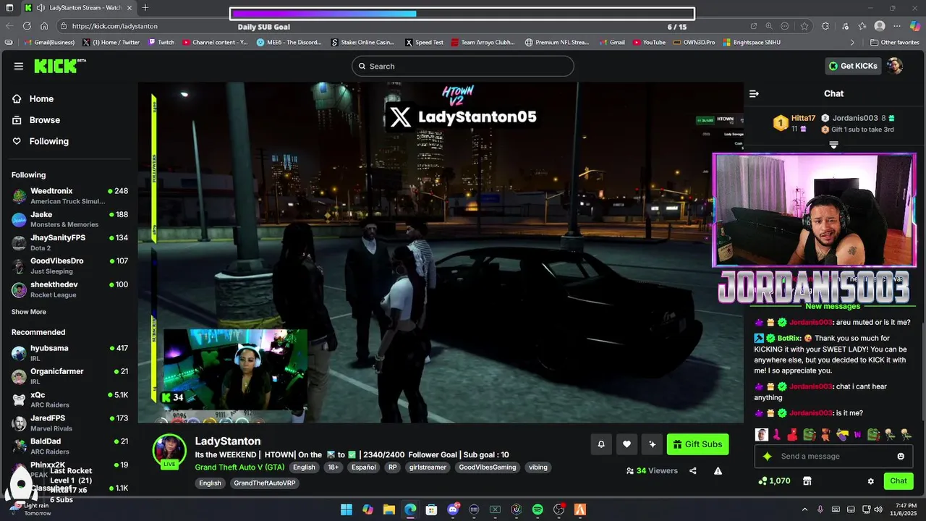Expand bookmarks overflow chevron
The width and height of the screenshot is (926, 521).
tap(852, 43)
